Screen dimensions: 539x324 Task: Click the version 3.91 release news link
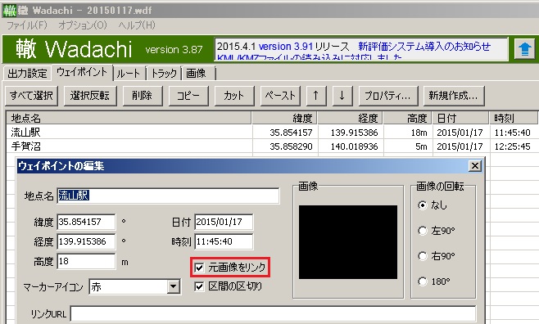(285, 47)
